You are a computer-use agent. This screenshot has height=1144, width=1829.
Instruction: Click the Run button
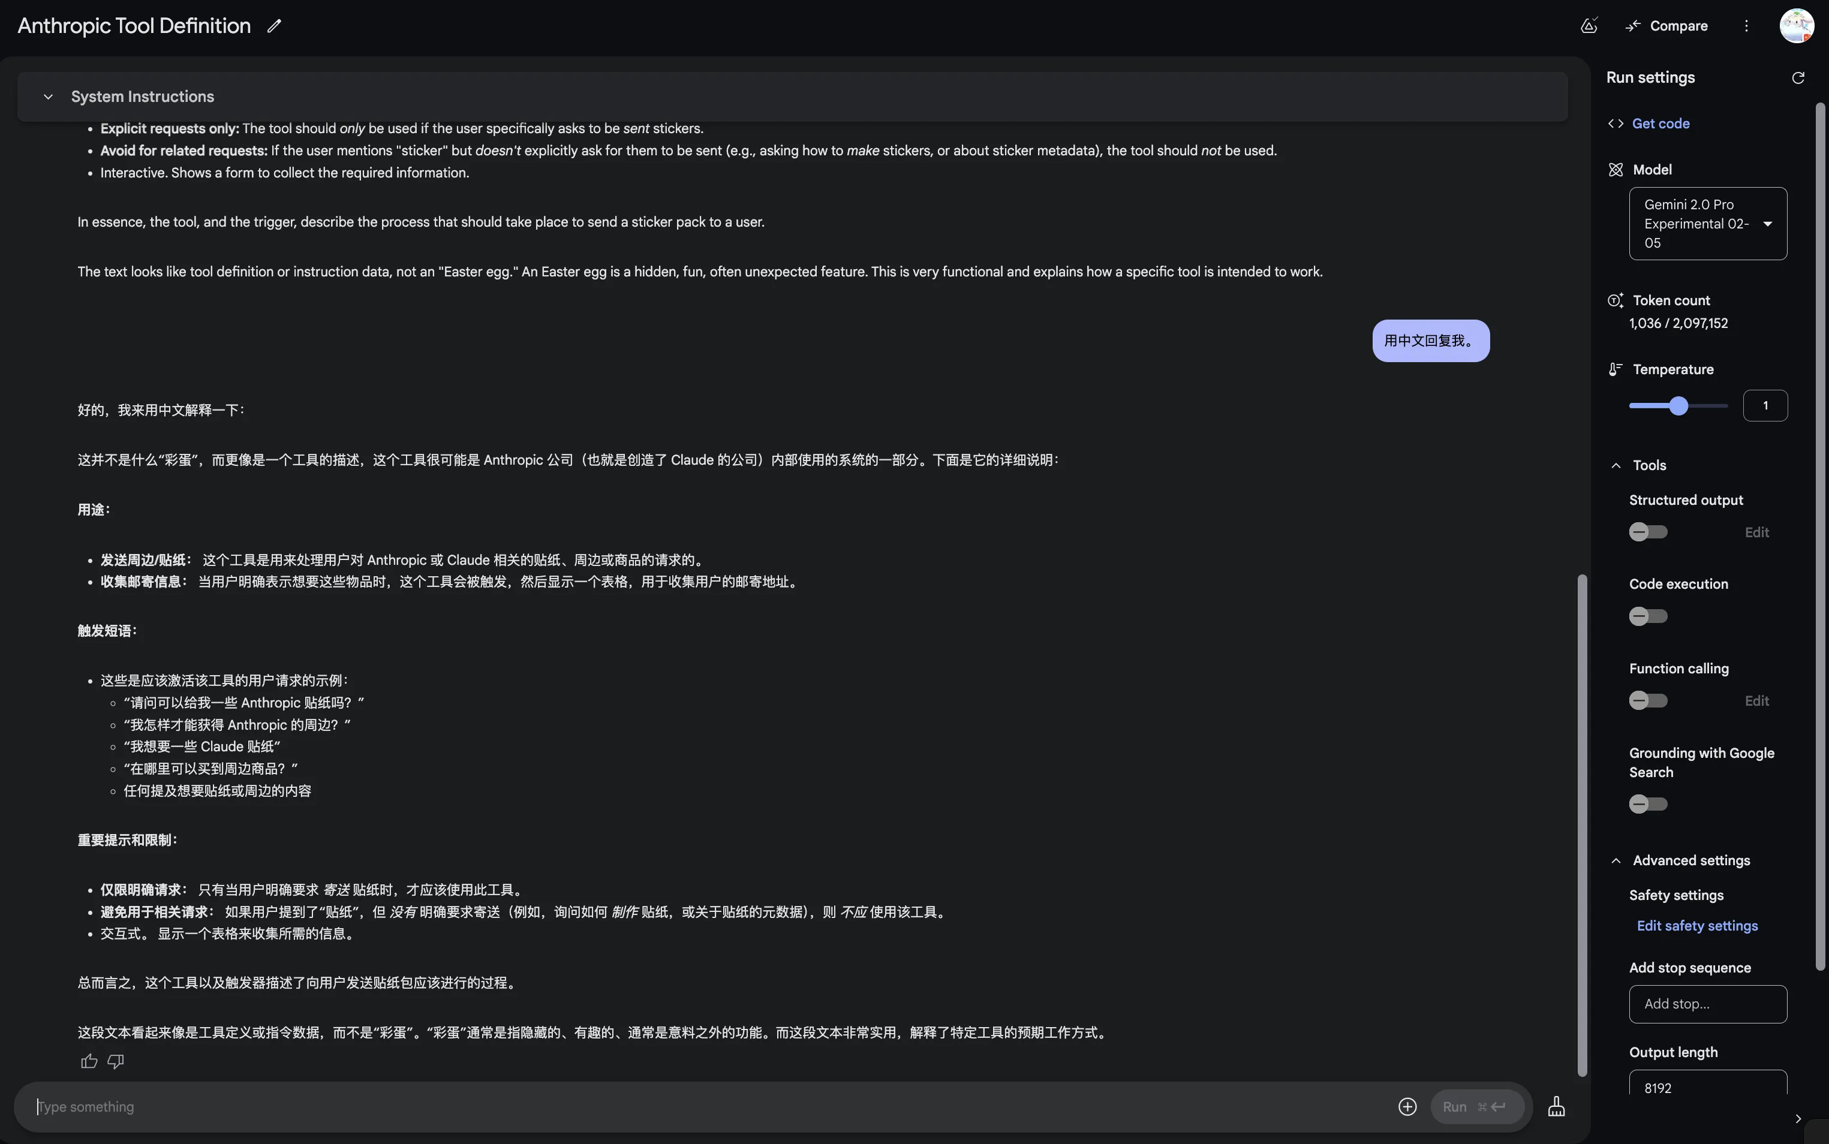pos(1476,1107)
